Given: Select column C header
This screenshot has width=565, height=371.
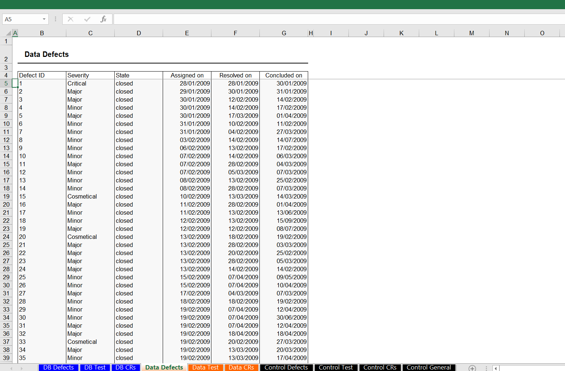Looking at the screenshot, I should (91, 33).
